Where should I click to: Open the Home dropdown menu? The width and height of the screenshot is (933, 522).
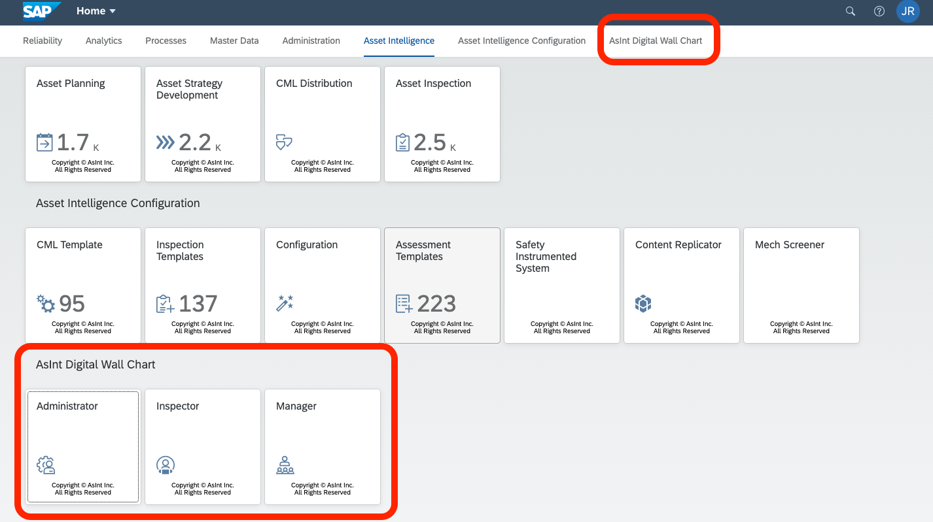tap(96, 11)
